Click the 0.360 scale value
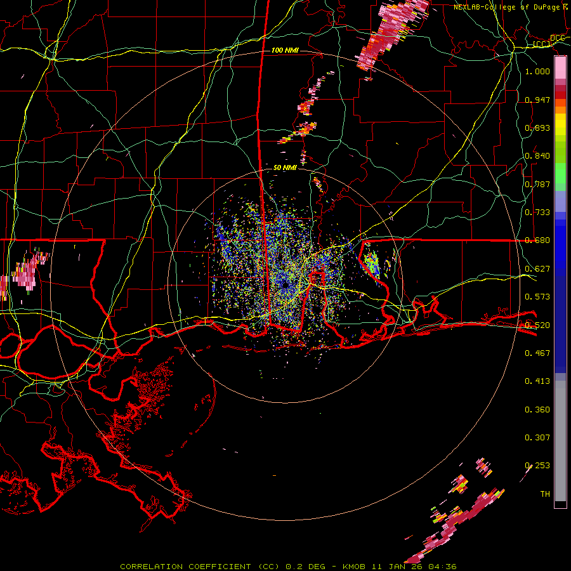Viewport: 571px width, 571px height. 537,410
